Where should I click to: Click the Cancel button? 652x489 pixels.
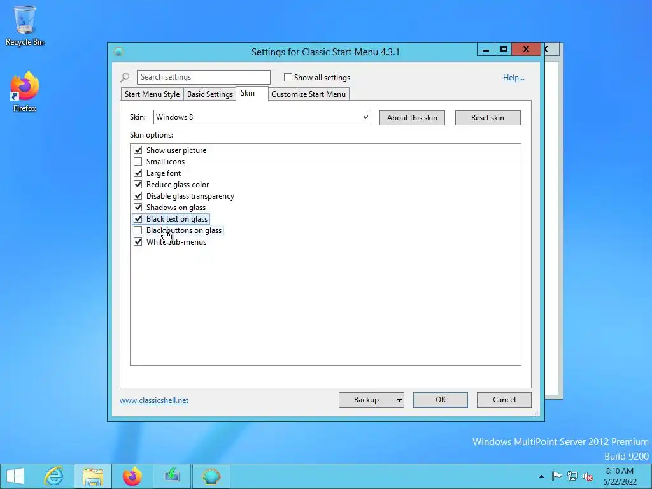[504, 400]
